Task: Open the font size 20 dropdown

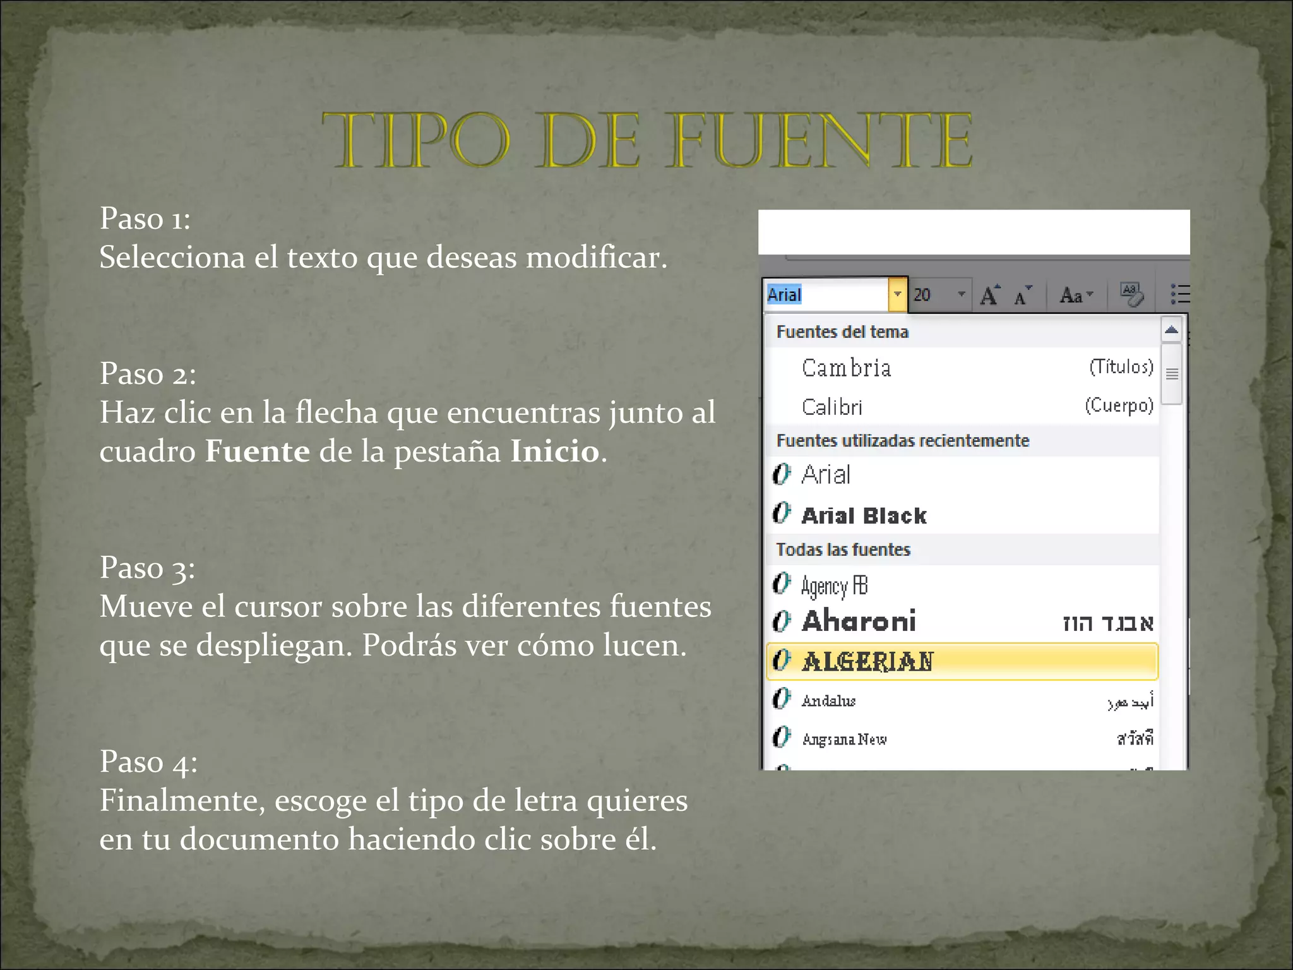Action: (961, 294)
